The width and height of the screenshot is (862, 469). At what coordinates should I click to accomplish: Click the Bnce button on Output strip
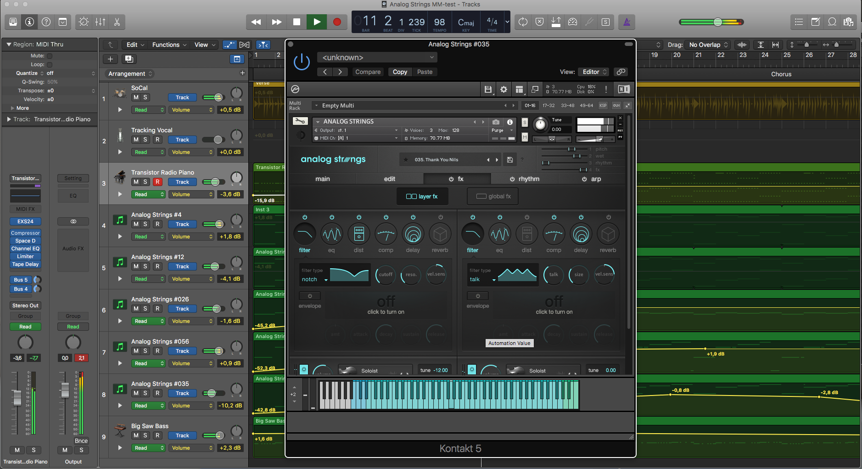[x=81, y=441]
